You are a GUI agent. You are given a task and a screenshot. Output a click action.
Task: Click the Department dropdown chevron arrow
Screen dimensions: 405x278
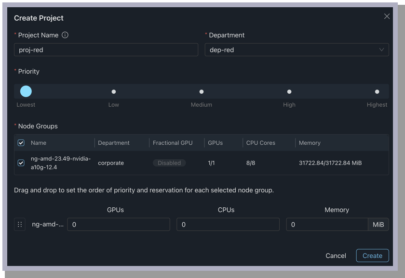coord(381,50)
